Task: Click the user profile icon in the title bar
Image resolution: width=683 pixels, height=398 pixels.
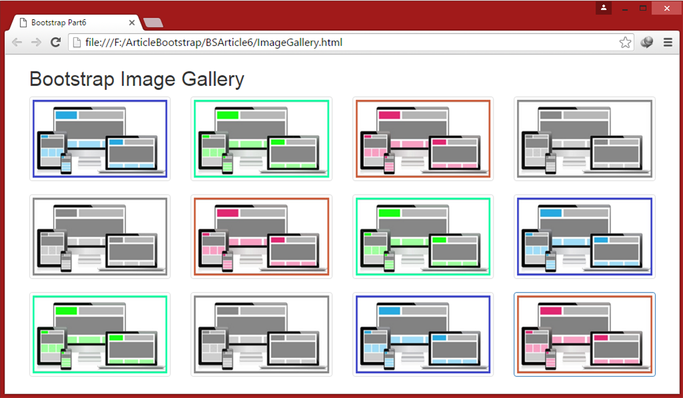Action: [x=604, y=8]
